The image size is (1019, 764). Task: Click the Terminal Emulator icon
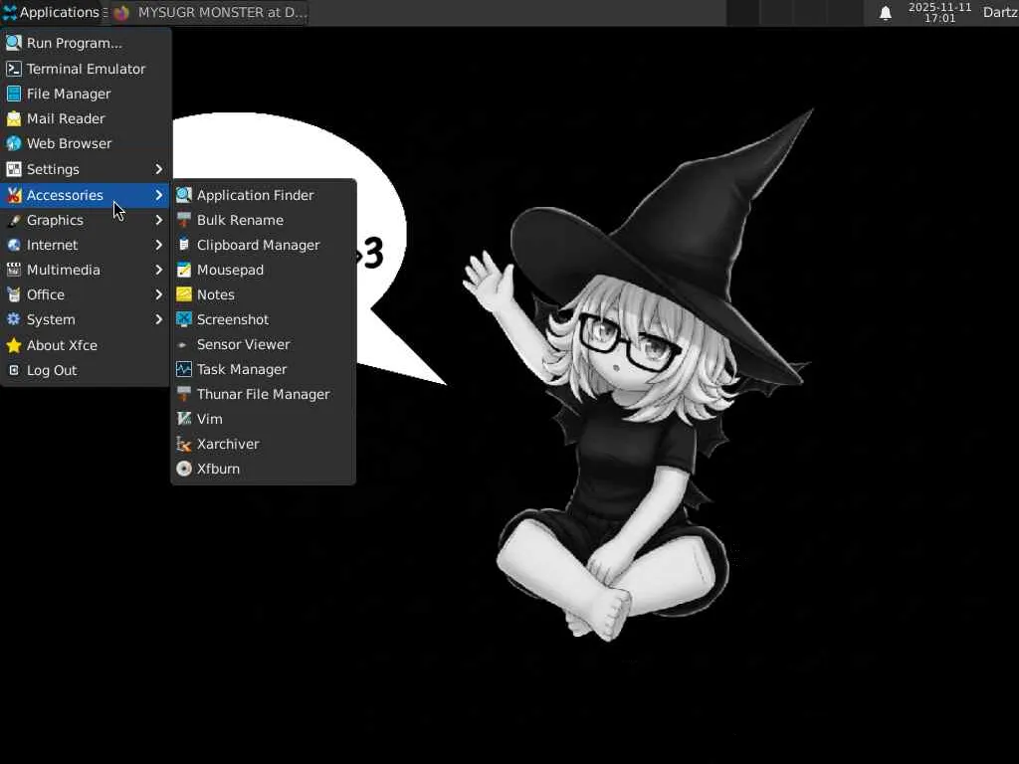pyautogui.click(x=14, y=69)
